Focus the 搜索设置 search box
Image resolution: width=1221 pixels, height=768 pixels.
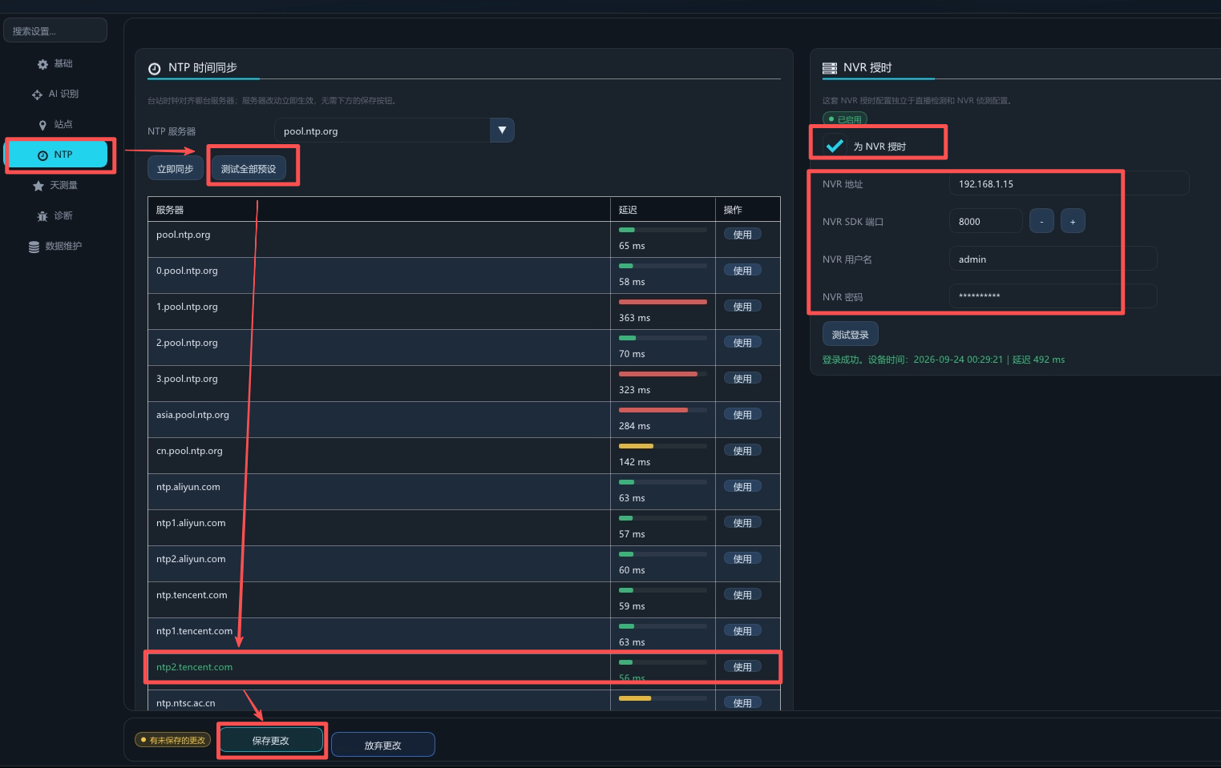55,30
